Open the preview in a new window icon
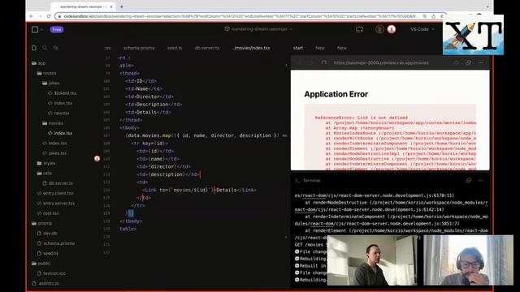 click(468, 62)
